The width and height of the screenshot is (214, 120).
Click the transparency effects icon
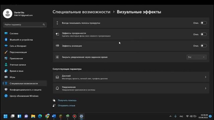tap(57, 34)
